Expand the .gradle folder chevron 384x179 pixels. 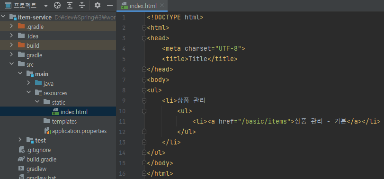click(11, 27)
